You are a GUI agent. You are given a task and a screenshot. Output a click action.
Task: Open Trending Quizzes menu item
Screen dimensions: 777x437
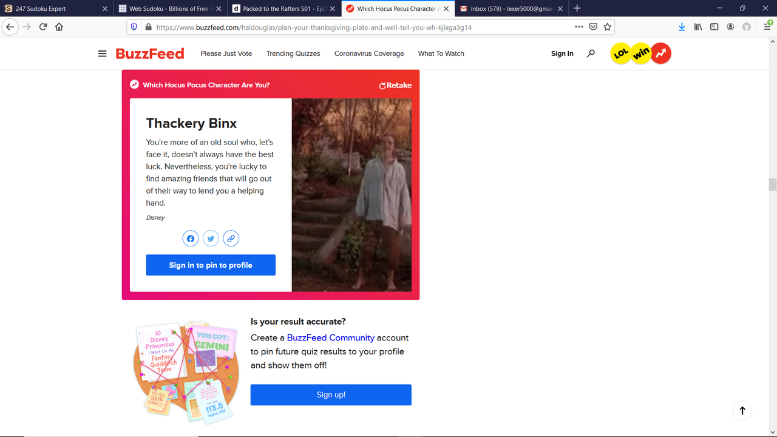tap(293, 53)
